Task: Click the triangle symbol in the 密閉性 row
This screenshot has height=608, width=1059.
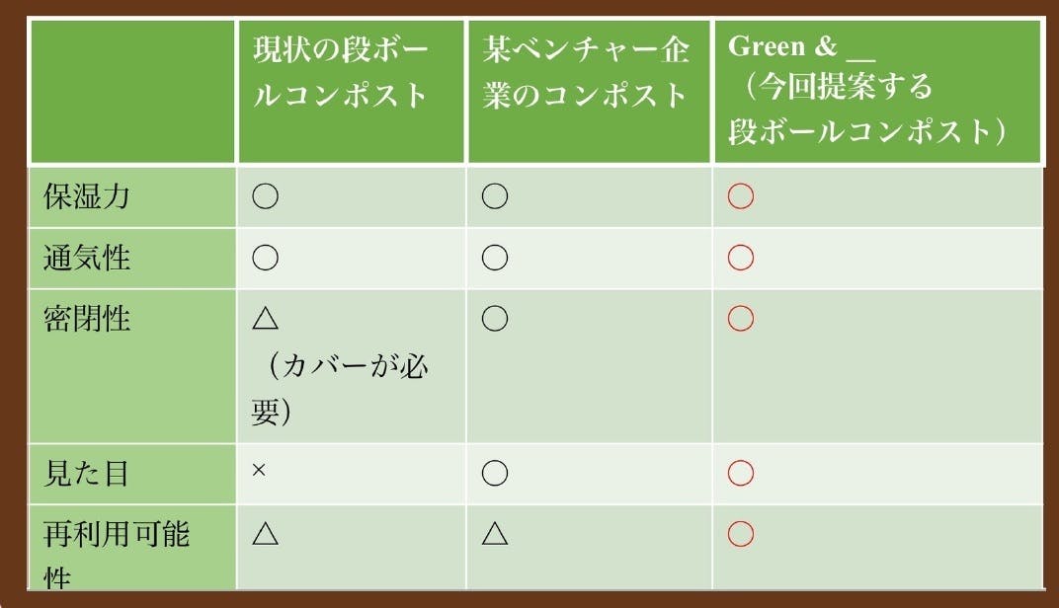Action: click(x=265, y=318)
